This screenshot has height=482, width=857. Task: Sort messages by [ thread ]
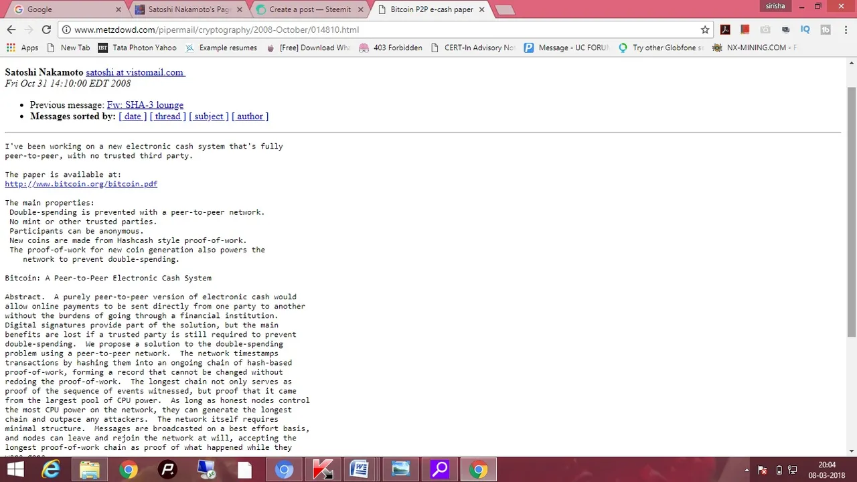click(x=168, y=116)
